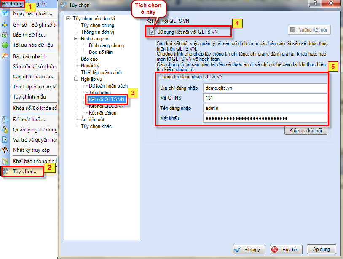Click the icon beside Khai báo thông tin

click(x=5, y=161)
